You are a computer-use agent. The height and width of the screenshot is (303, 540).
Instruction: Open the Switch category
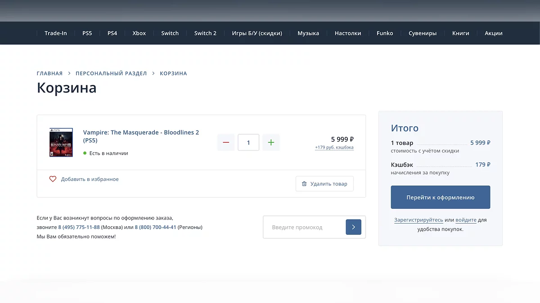170,33
